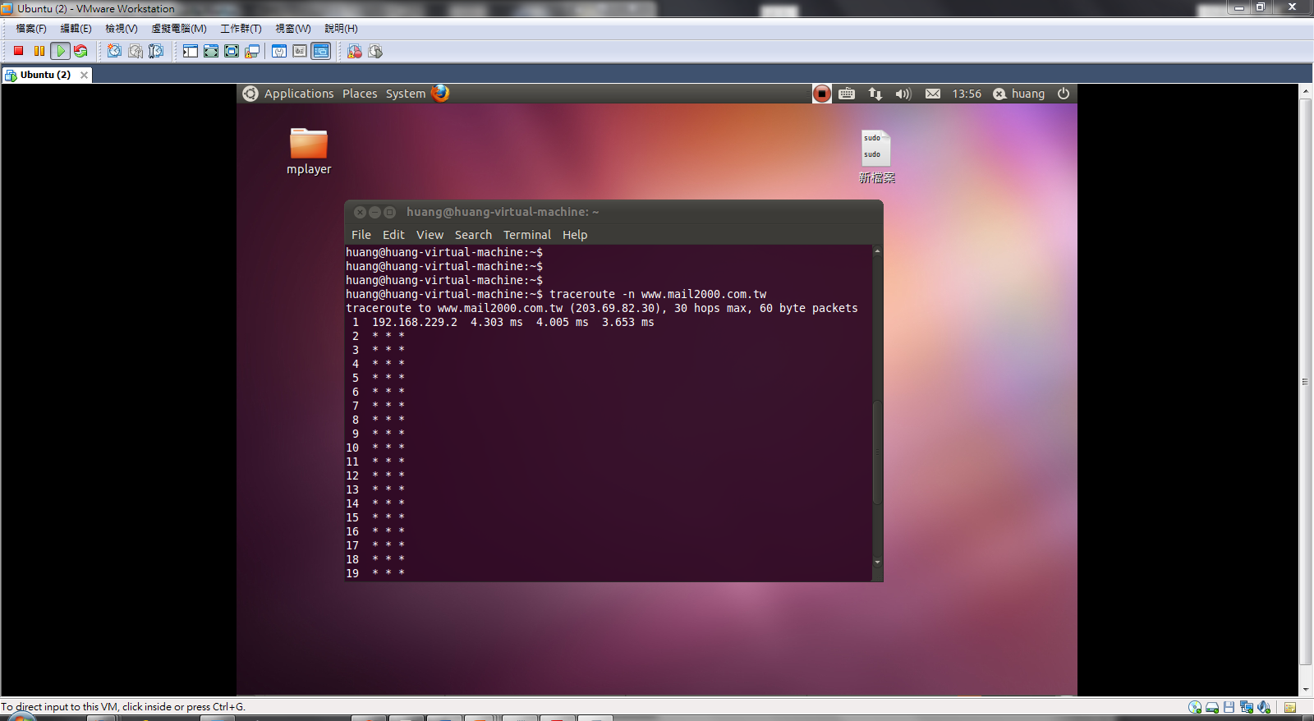Reset the virtual machine with the reset icon
The image size is (1314, 721).
(x=80, y=51)
